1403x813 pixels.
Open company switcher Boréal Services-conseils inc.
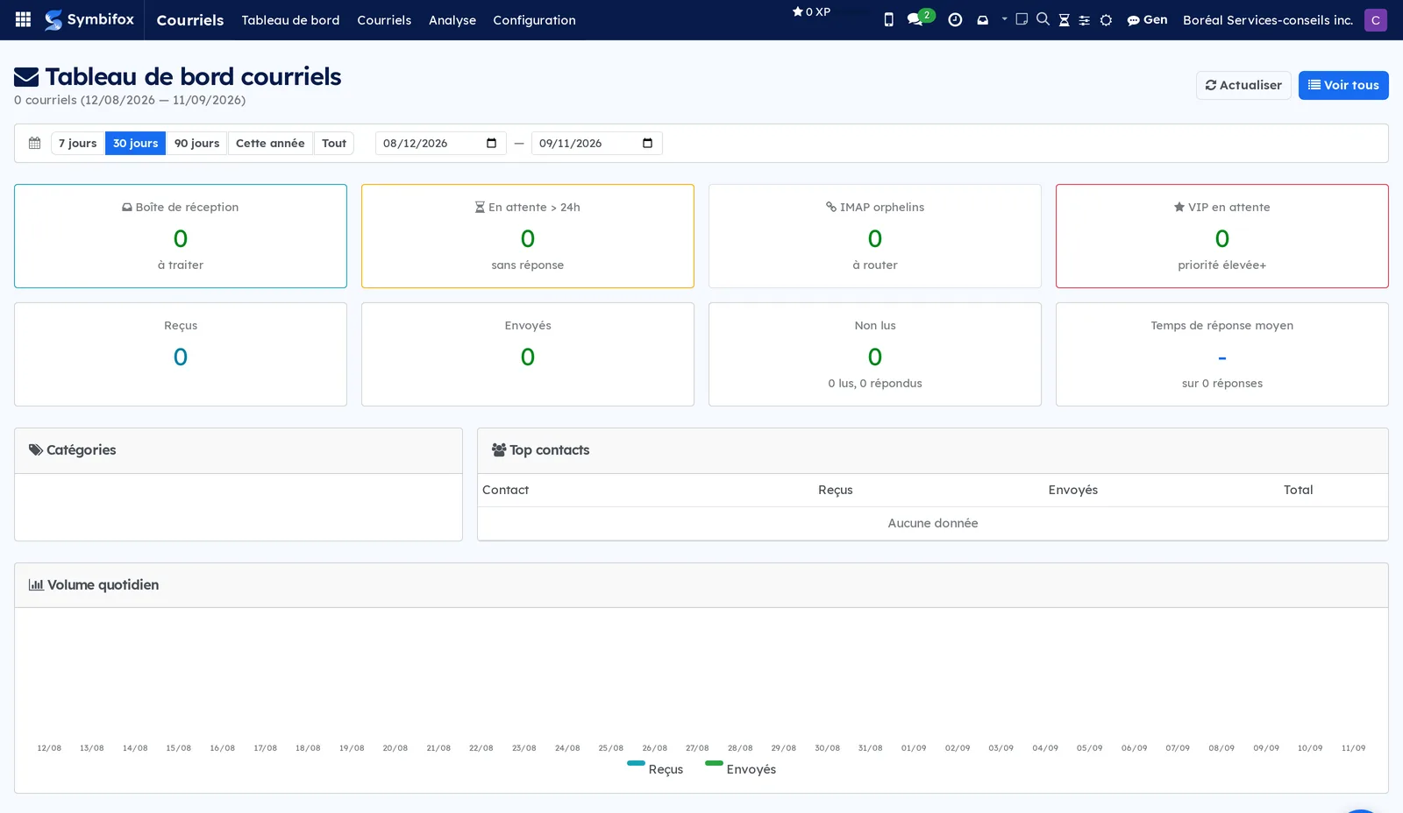[x=1268, y=19]
